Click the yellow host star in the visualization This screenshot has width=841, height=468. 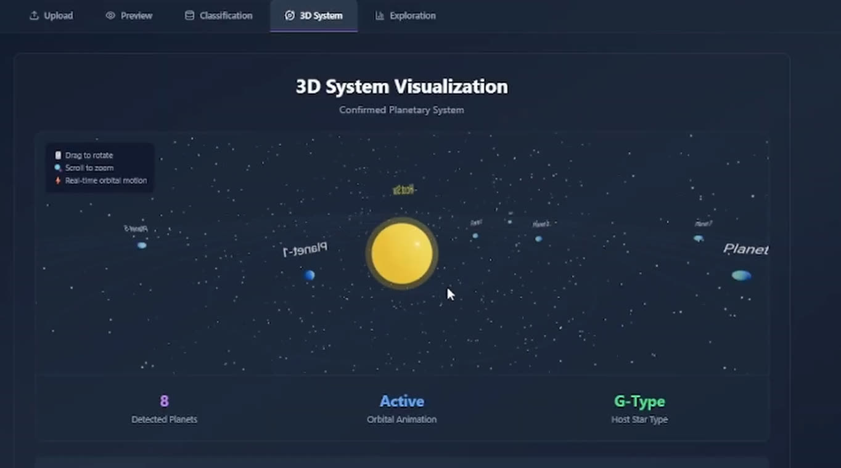click(401, 253)
